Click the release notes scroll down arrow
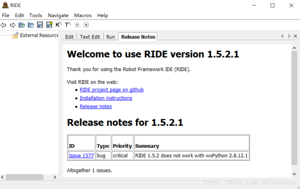The width and height of the screenshot is (300, 189). pyautogui.click(x=294, y=174)
